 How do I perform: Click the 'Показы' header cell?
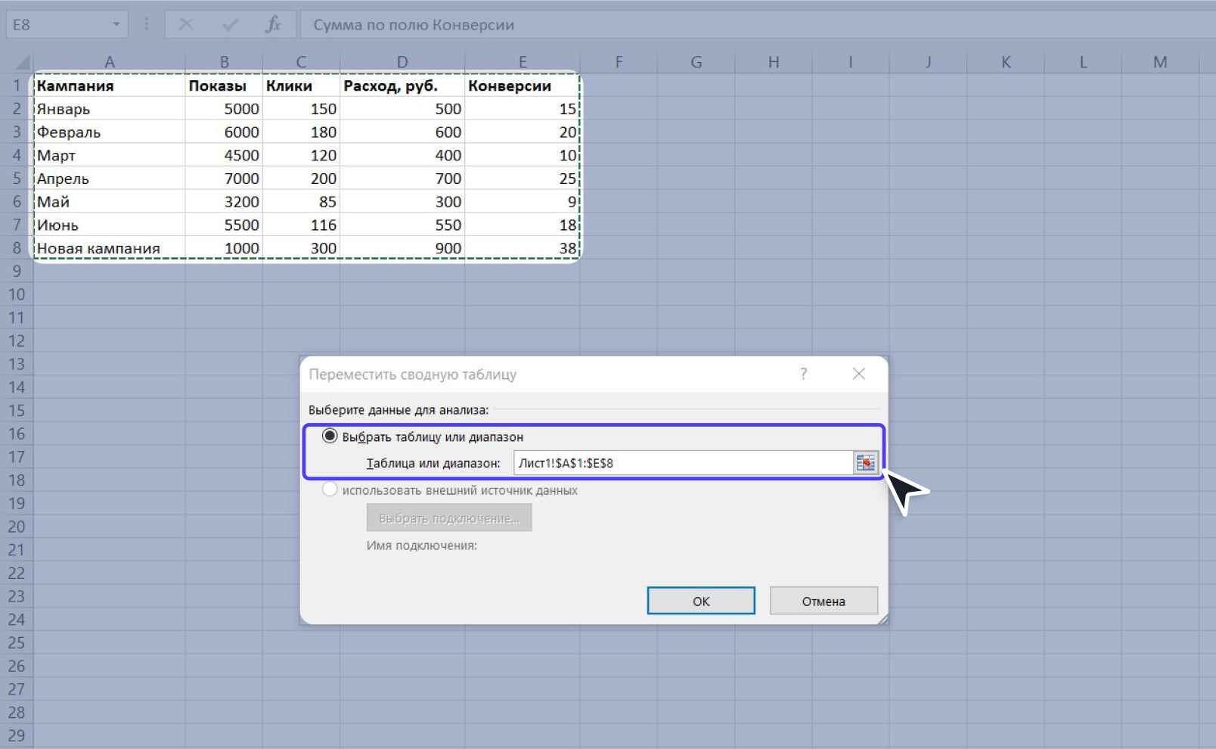pos(224,85)
